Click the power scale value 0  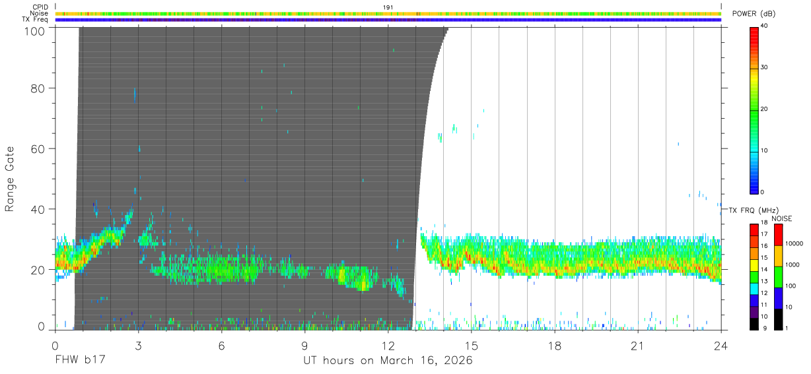[x=762, y=192]
